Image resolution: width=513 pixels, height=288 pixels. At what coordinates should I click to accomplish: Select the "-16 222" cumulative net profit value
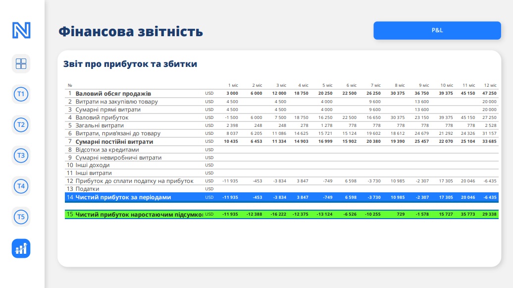tap(278, 214)
